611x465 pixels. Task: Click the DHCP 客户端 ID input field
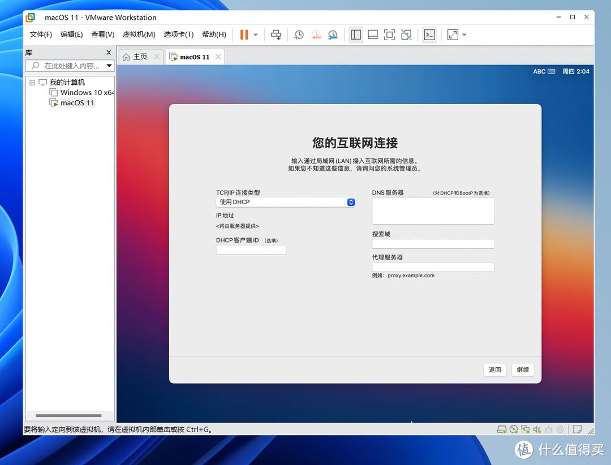[x=251, y=250]
